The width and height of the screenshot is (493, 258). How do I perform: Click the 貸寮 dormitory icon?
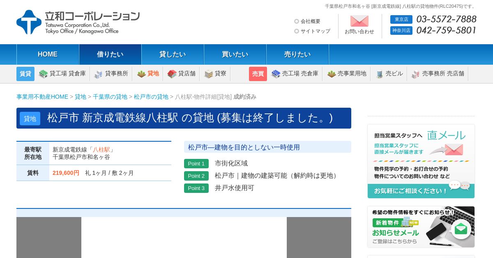point(209,74)
